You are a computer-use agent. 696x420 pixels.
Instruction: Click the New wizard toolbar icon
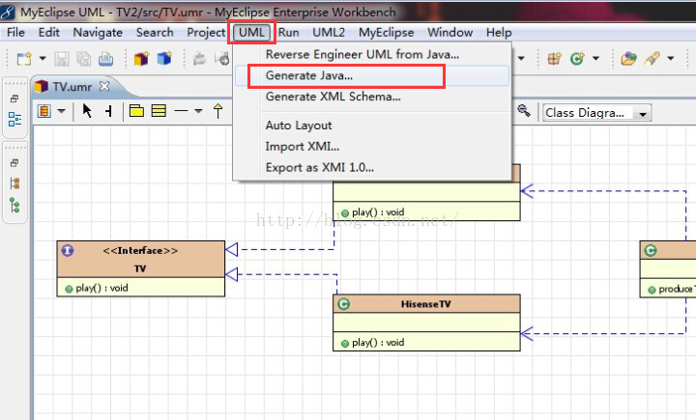pyautogui.click(x=24, y=59)
